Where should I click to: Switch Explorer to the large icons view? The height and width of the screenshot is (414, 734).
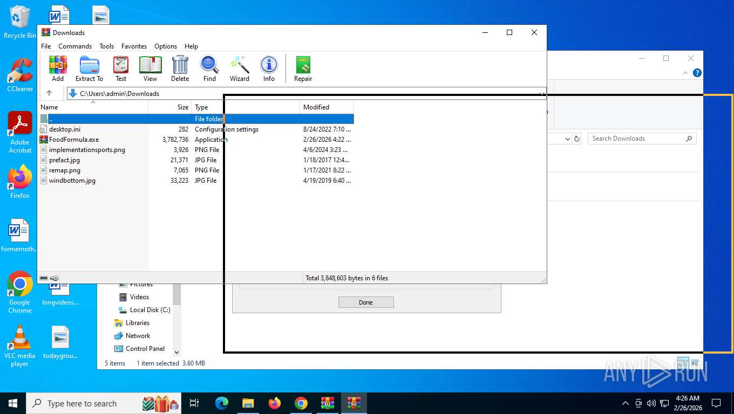pyautogui.click(x=695, y=363)
